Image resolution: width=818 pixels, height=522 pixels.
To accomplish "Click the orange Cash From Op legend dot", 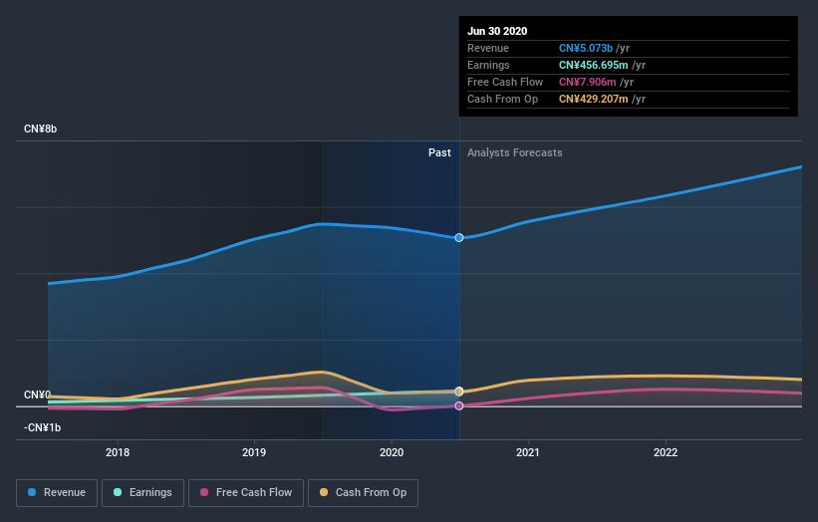I will pos(324,492).
